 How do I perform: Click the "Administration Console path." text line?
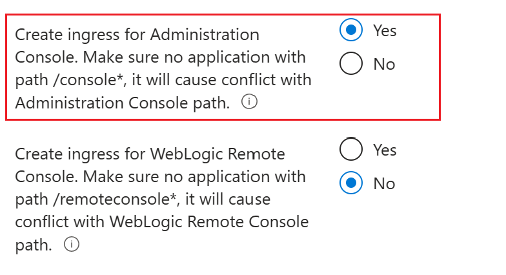pos(123,103)
